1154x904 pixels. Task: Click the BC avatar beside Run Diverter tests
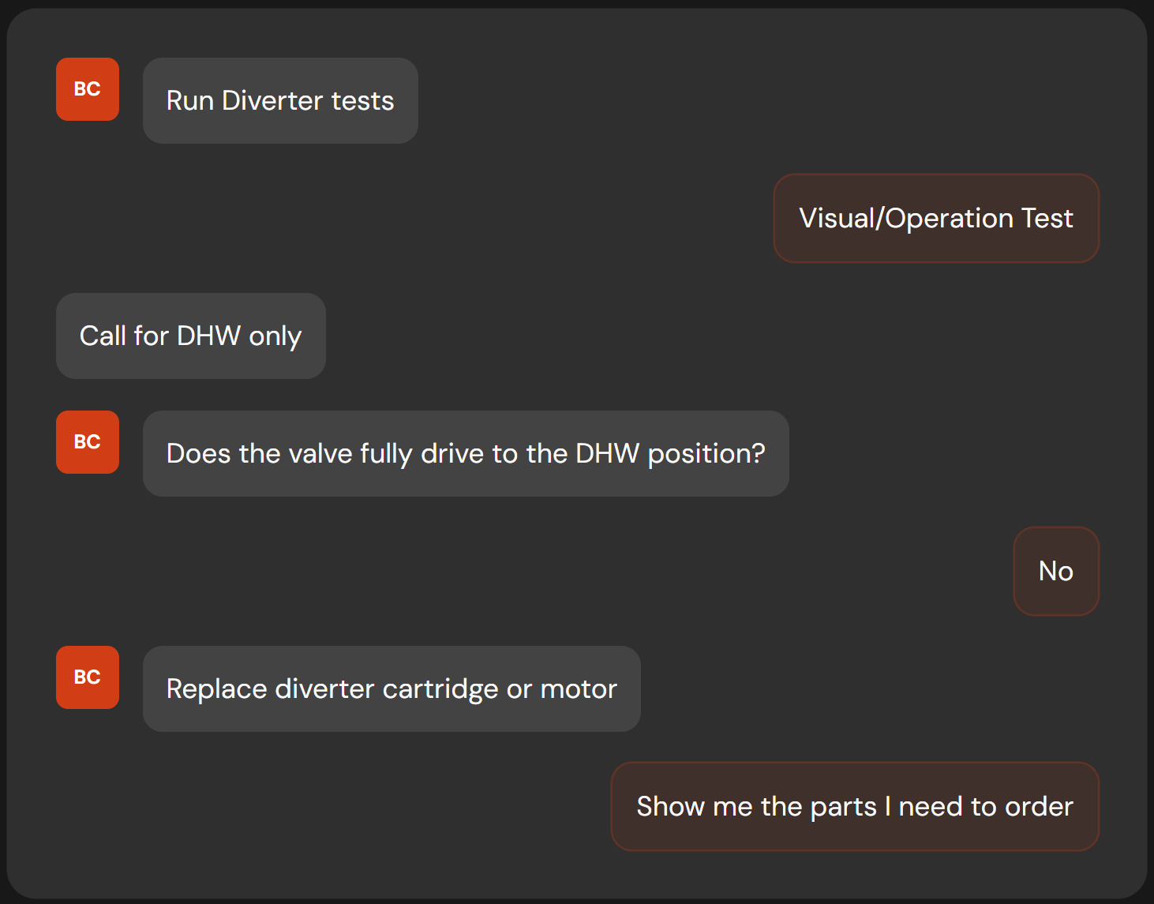(x=88, y=89)
